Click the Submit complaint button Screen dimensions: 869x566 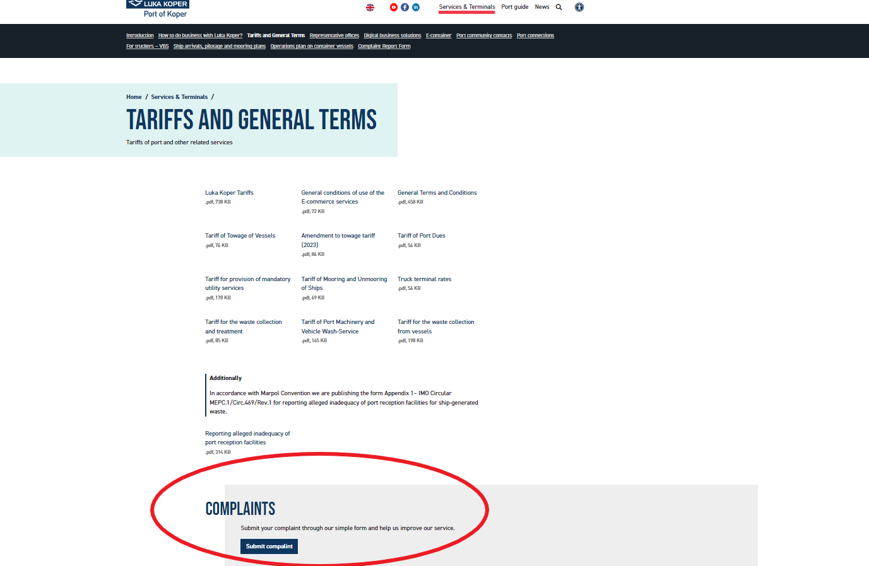point(269,546)
